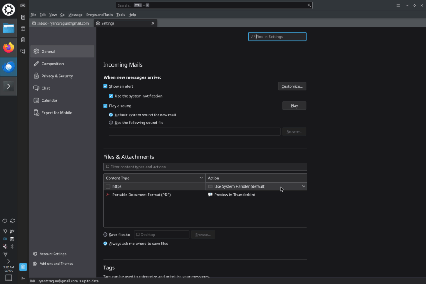This screenshot has width=426, height=284.
Task: Switch to the Calendar space icon
Action: click(23, 29)
